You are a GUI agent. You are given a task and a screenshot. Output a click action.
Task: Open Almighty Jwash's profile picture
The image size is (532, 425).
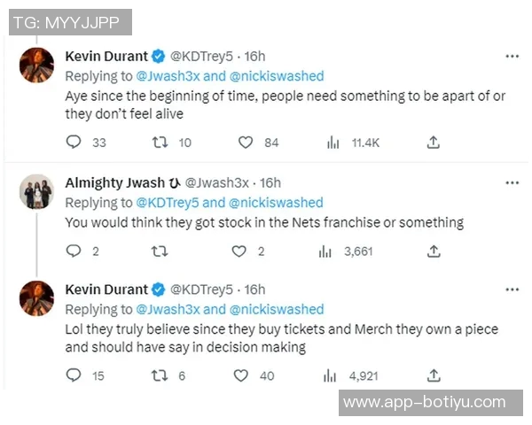36,190
